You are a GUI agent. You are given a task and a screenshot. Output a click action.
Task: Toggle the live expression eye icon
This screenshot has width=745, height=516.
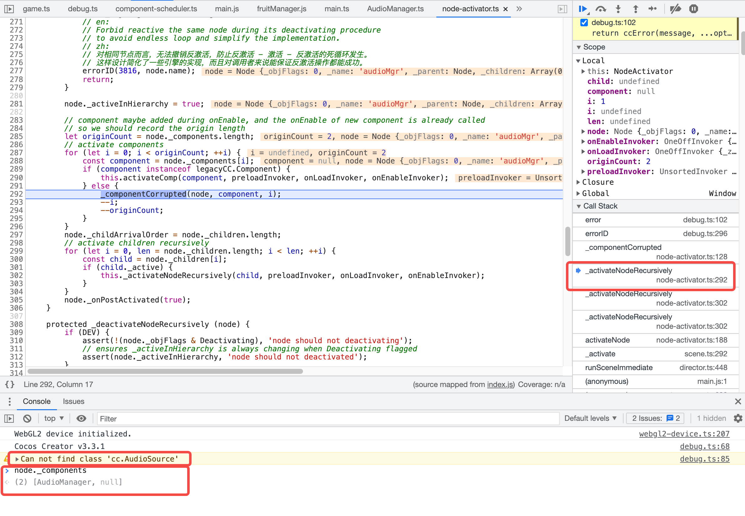click(x=81, y=418)
